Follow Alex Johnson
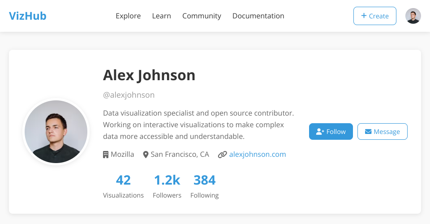Viewport: 430px width, 224px height. pos(331,132)
